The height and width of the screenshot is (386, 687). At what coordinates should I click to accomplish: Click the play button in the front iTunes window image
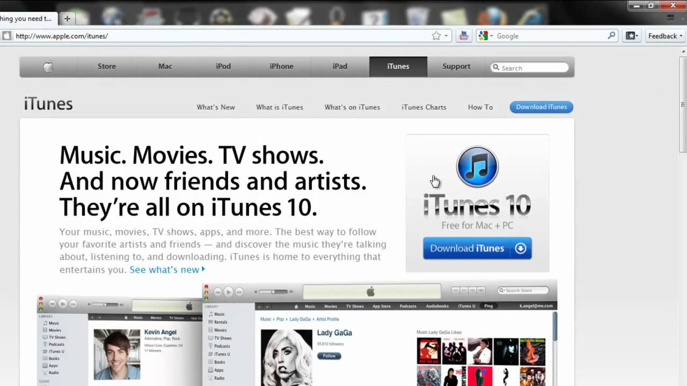pos(228,292)
